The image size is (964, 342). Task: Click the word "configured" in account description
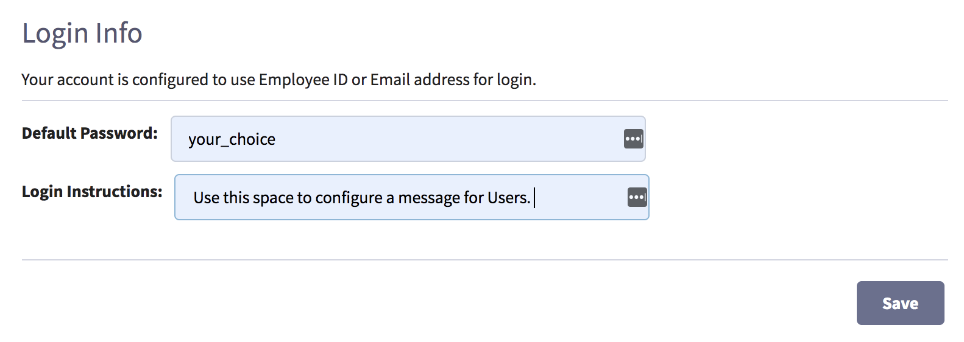[170, 80]
